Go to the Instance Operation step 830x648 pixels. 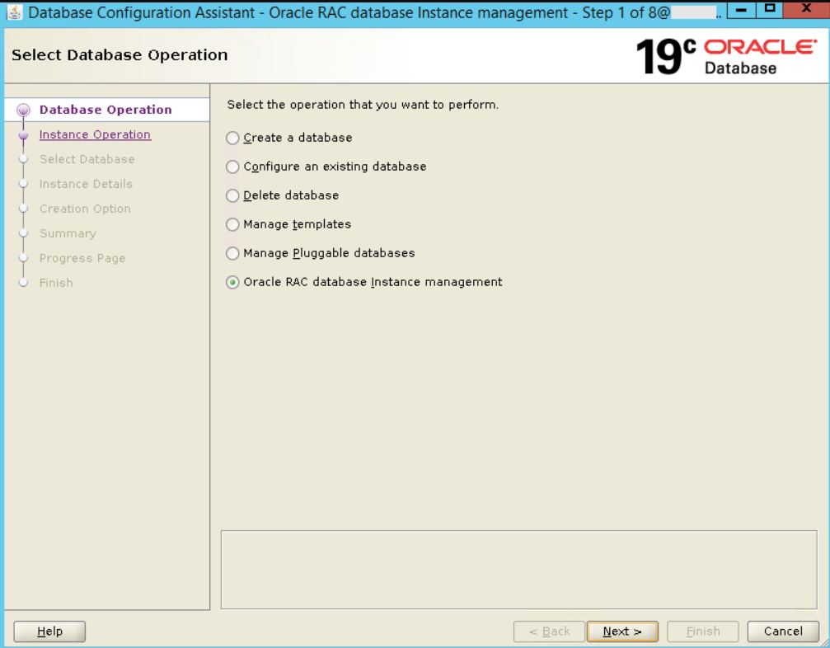coord(95,134)
